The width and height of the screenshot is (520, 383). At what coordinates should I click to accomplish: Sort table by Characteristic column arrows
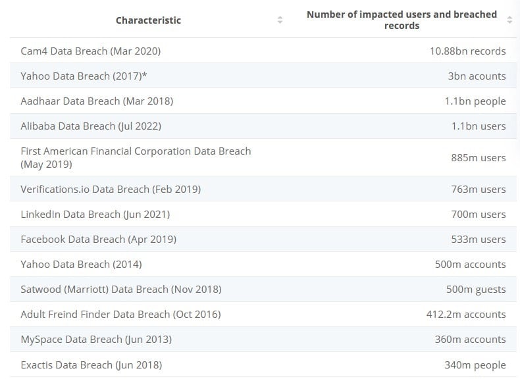[x=280, y=20]
